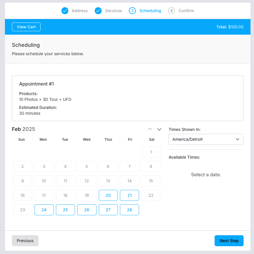Viewport: 254px width, 254px height.
Task: Click the Scheduling step number 3 icon
Action: point(132,11)
